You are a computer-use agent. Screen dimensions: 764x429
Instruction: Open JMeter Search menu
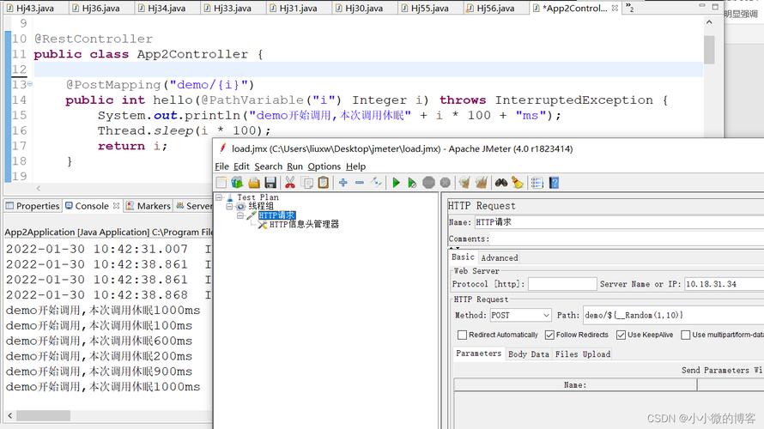[268, 166]
